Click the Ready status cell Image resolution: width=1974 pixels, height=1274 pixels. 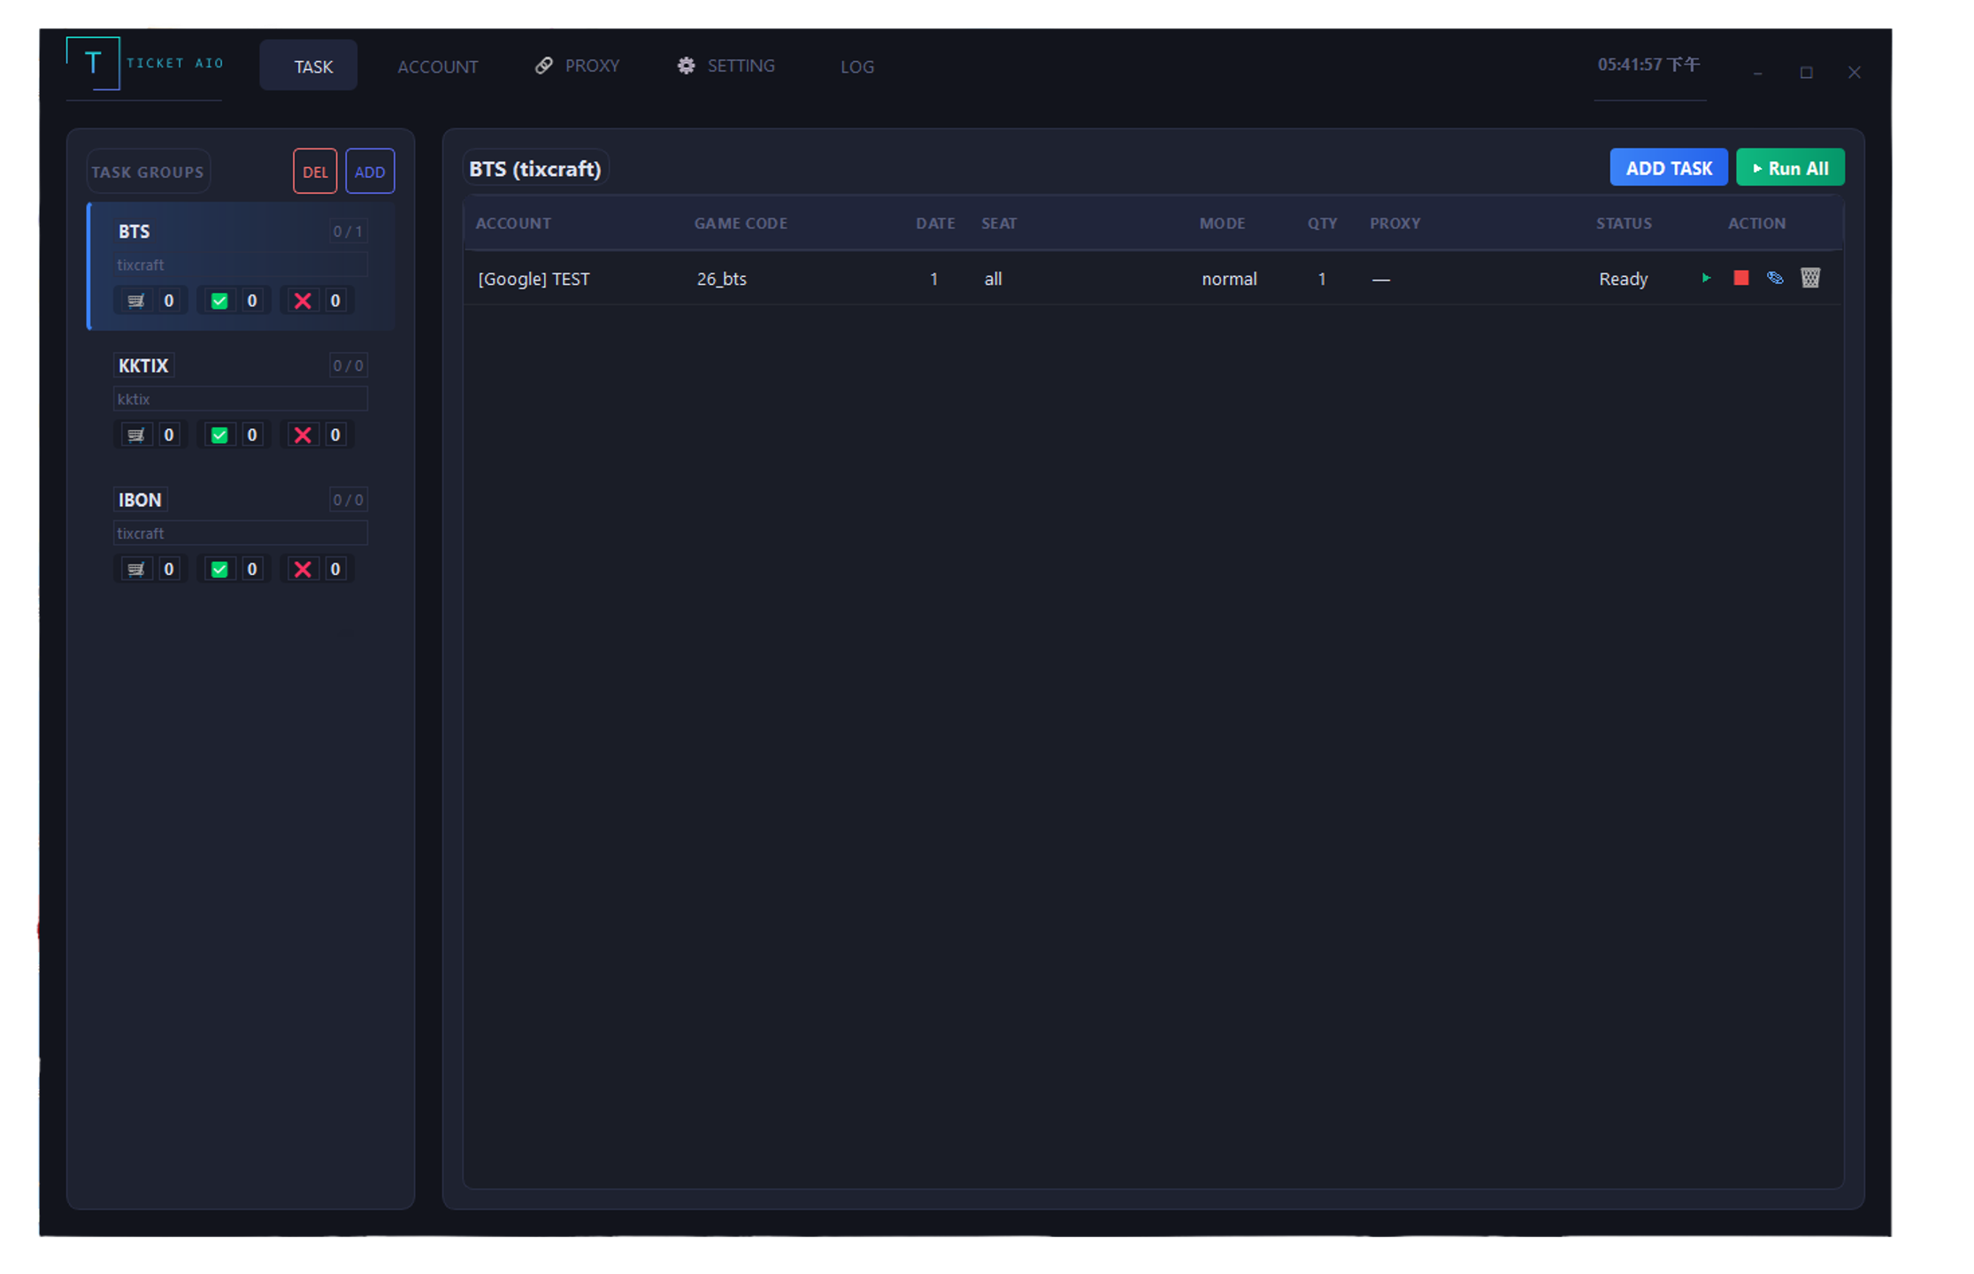point(1623,280)
